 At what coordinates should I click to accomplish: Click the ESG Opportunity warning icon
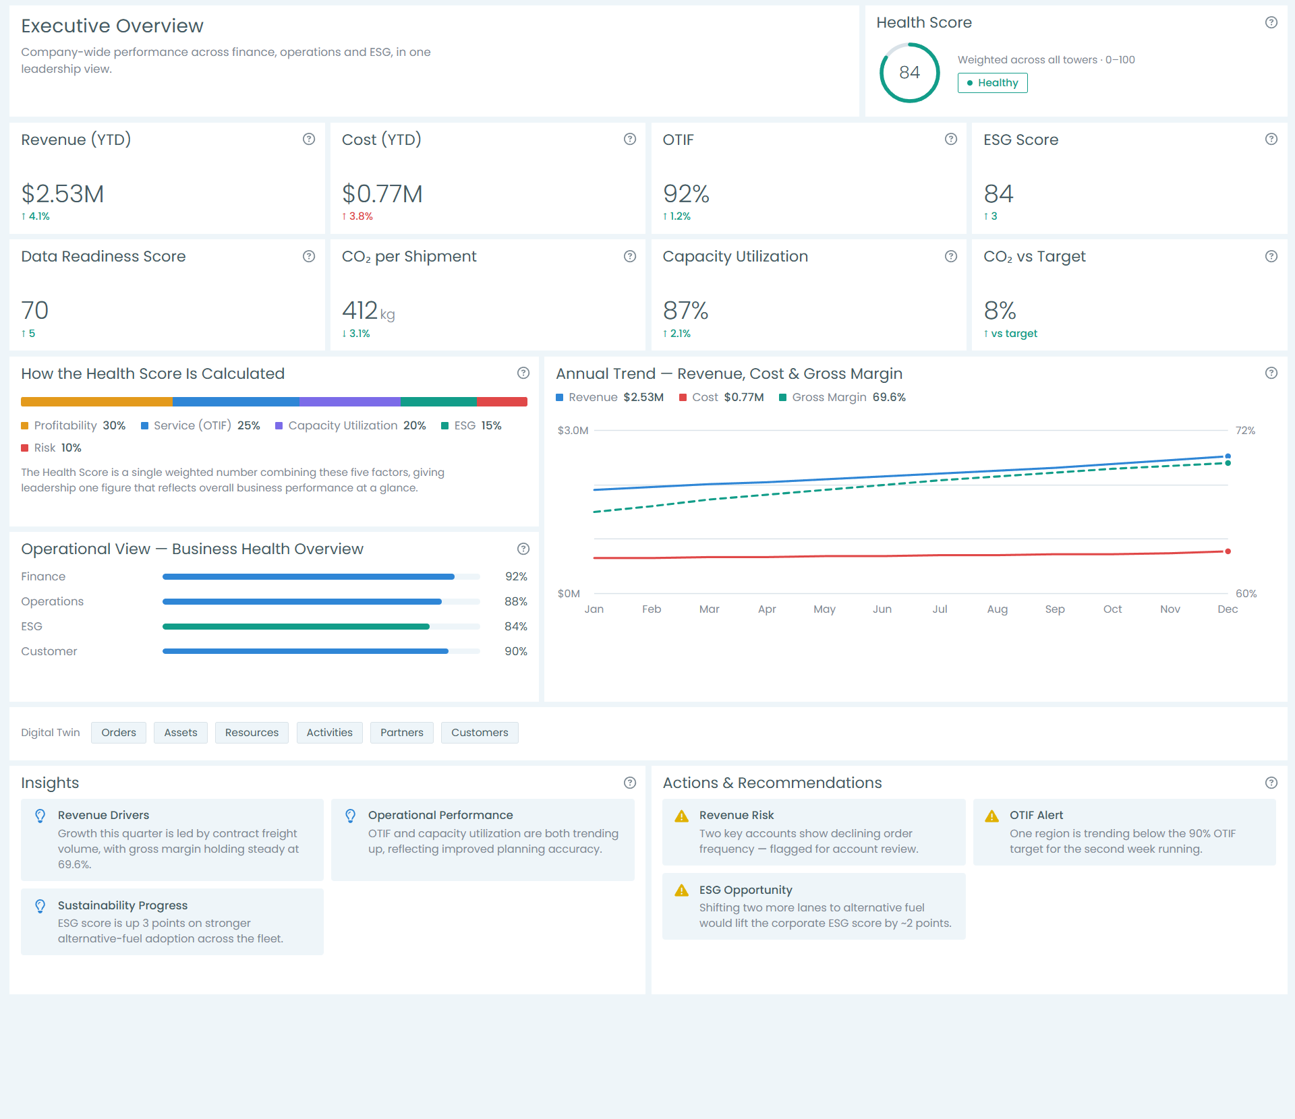pos(682,890)
